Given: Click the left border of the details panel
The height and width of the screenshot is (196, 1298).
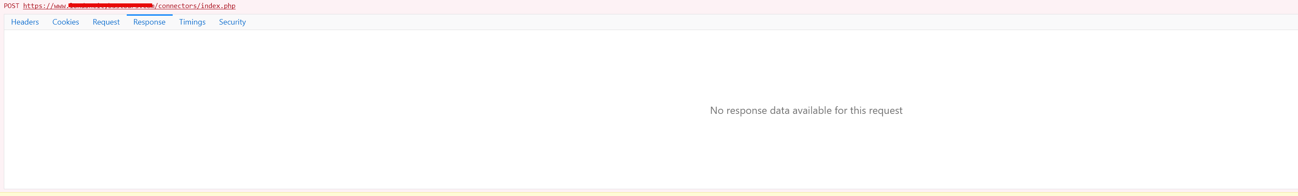Looking at the screenshot, I should point(4,100).
